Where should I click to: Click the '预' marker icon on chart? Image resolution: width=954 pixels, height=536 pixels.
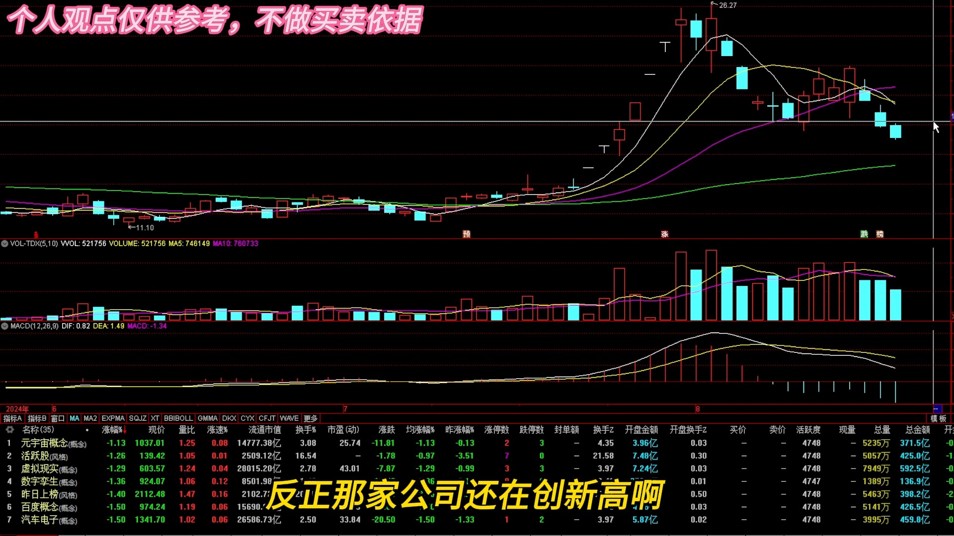[467, 234]
